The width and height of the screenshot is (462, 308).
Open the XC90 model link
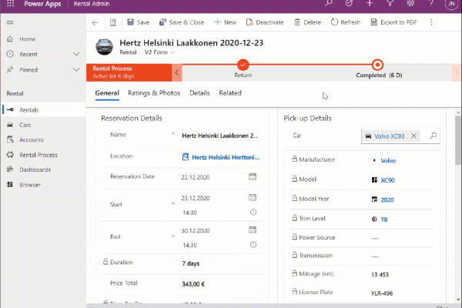click(387, 180)
